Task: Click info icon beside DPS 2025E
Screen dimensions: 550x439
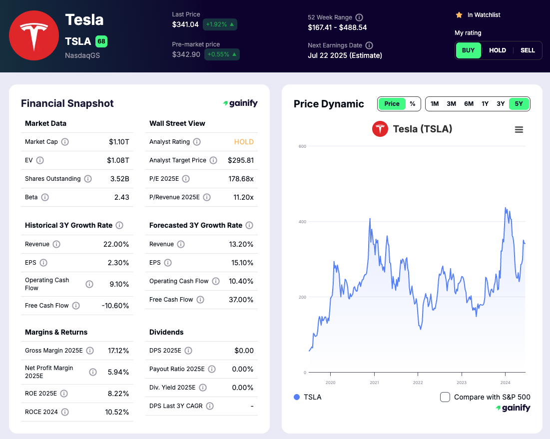Action: (188, 351)
